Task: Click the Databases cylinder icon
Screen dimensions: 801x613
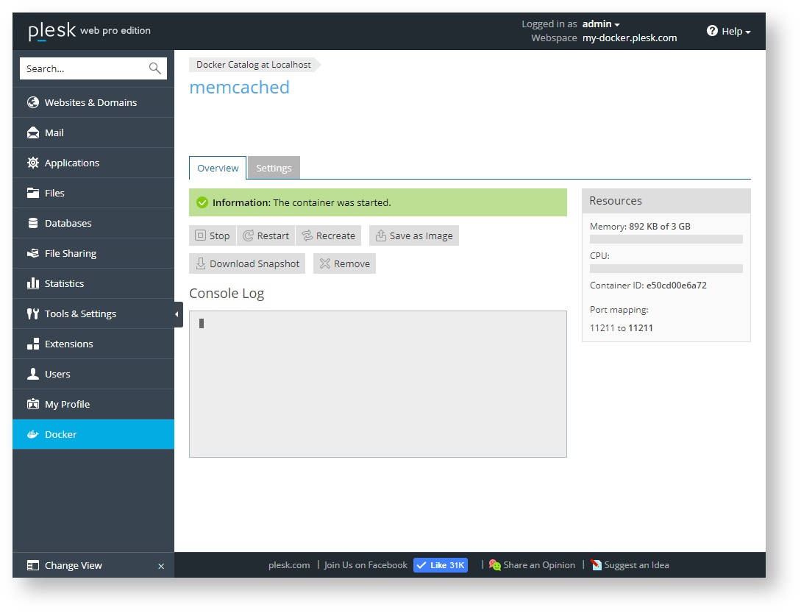Action: coord(32,223)
